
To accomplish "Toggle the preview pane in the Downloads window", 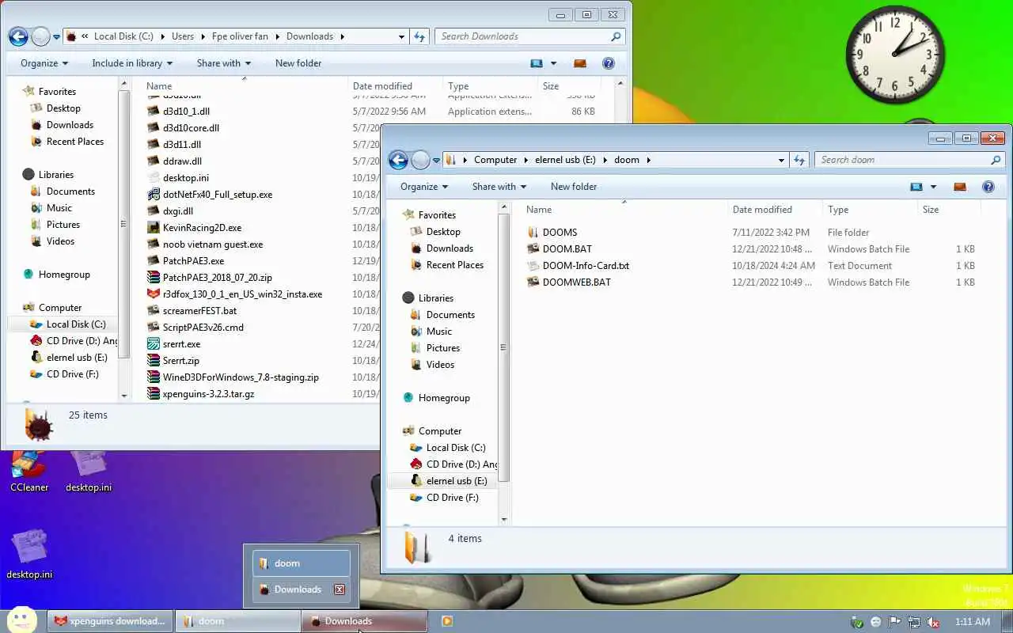I will coord(580,63).
